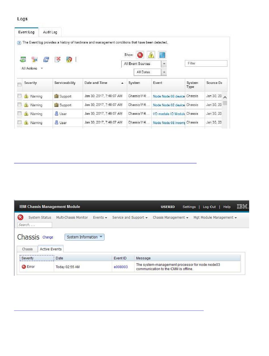Switch to the Event Log tab
The image size is (269, 356).
coord(26,32)
